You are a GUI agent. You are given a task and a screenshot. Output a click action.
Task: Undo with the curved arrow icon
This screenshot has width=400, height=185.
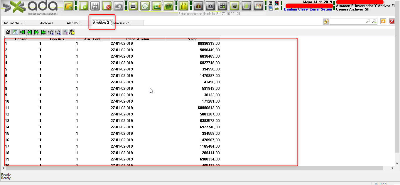pyautogui.click(x=118, y=6)
